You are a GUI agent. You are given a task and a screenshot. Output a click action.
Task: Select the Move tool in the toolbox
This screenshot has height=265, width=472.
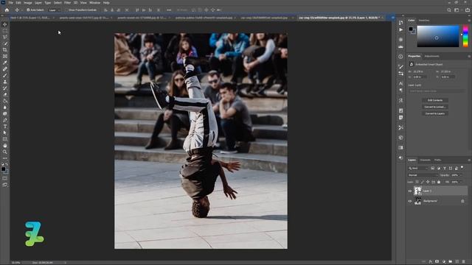click(x=5, y=24)
